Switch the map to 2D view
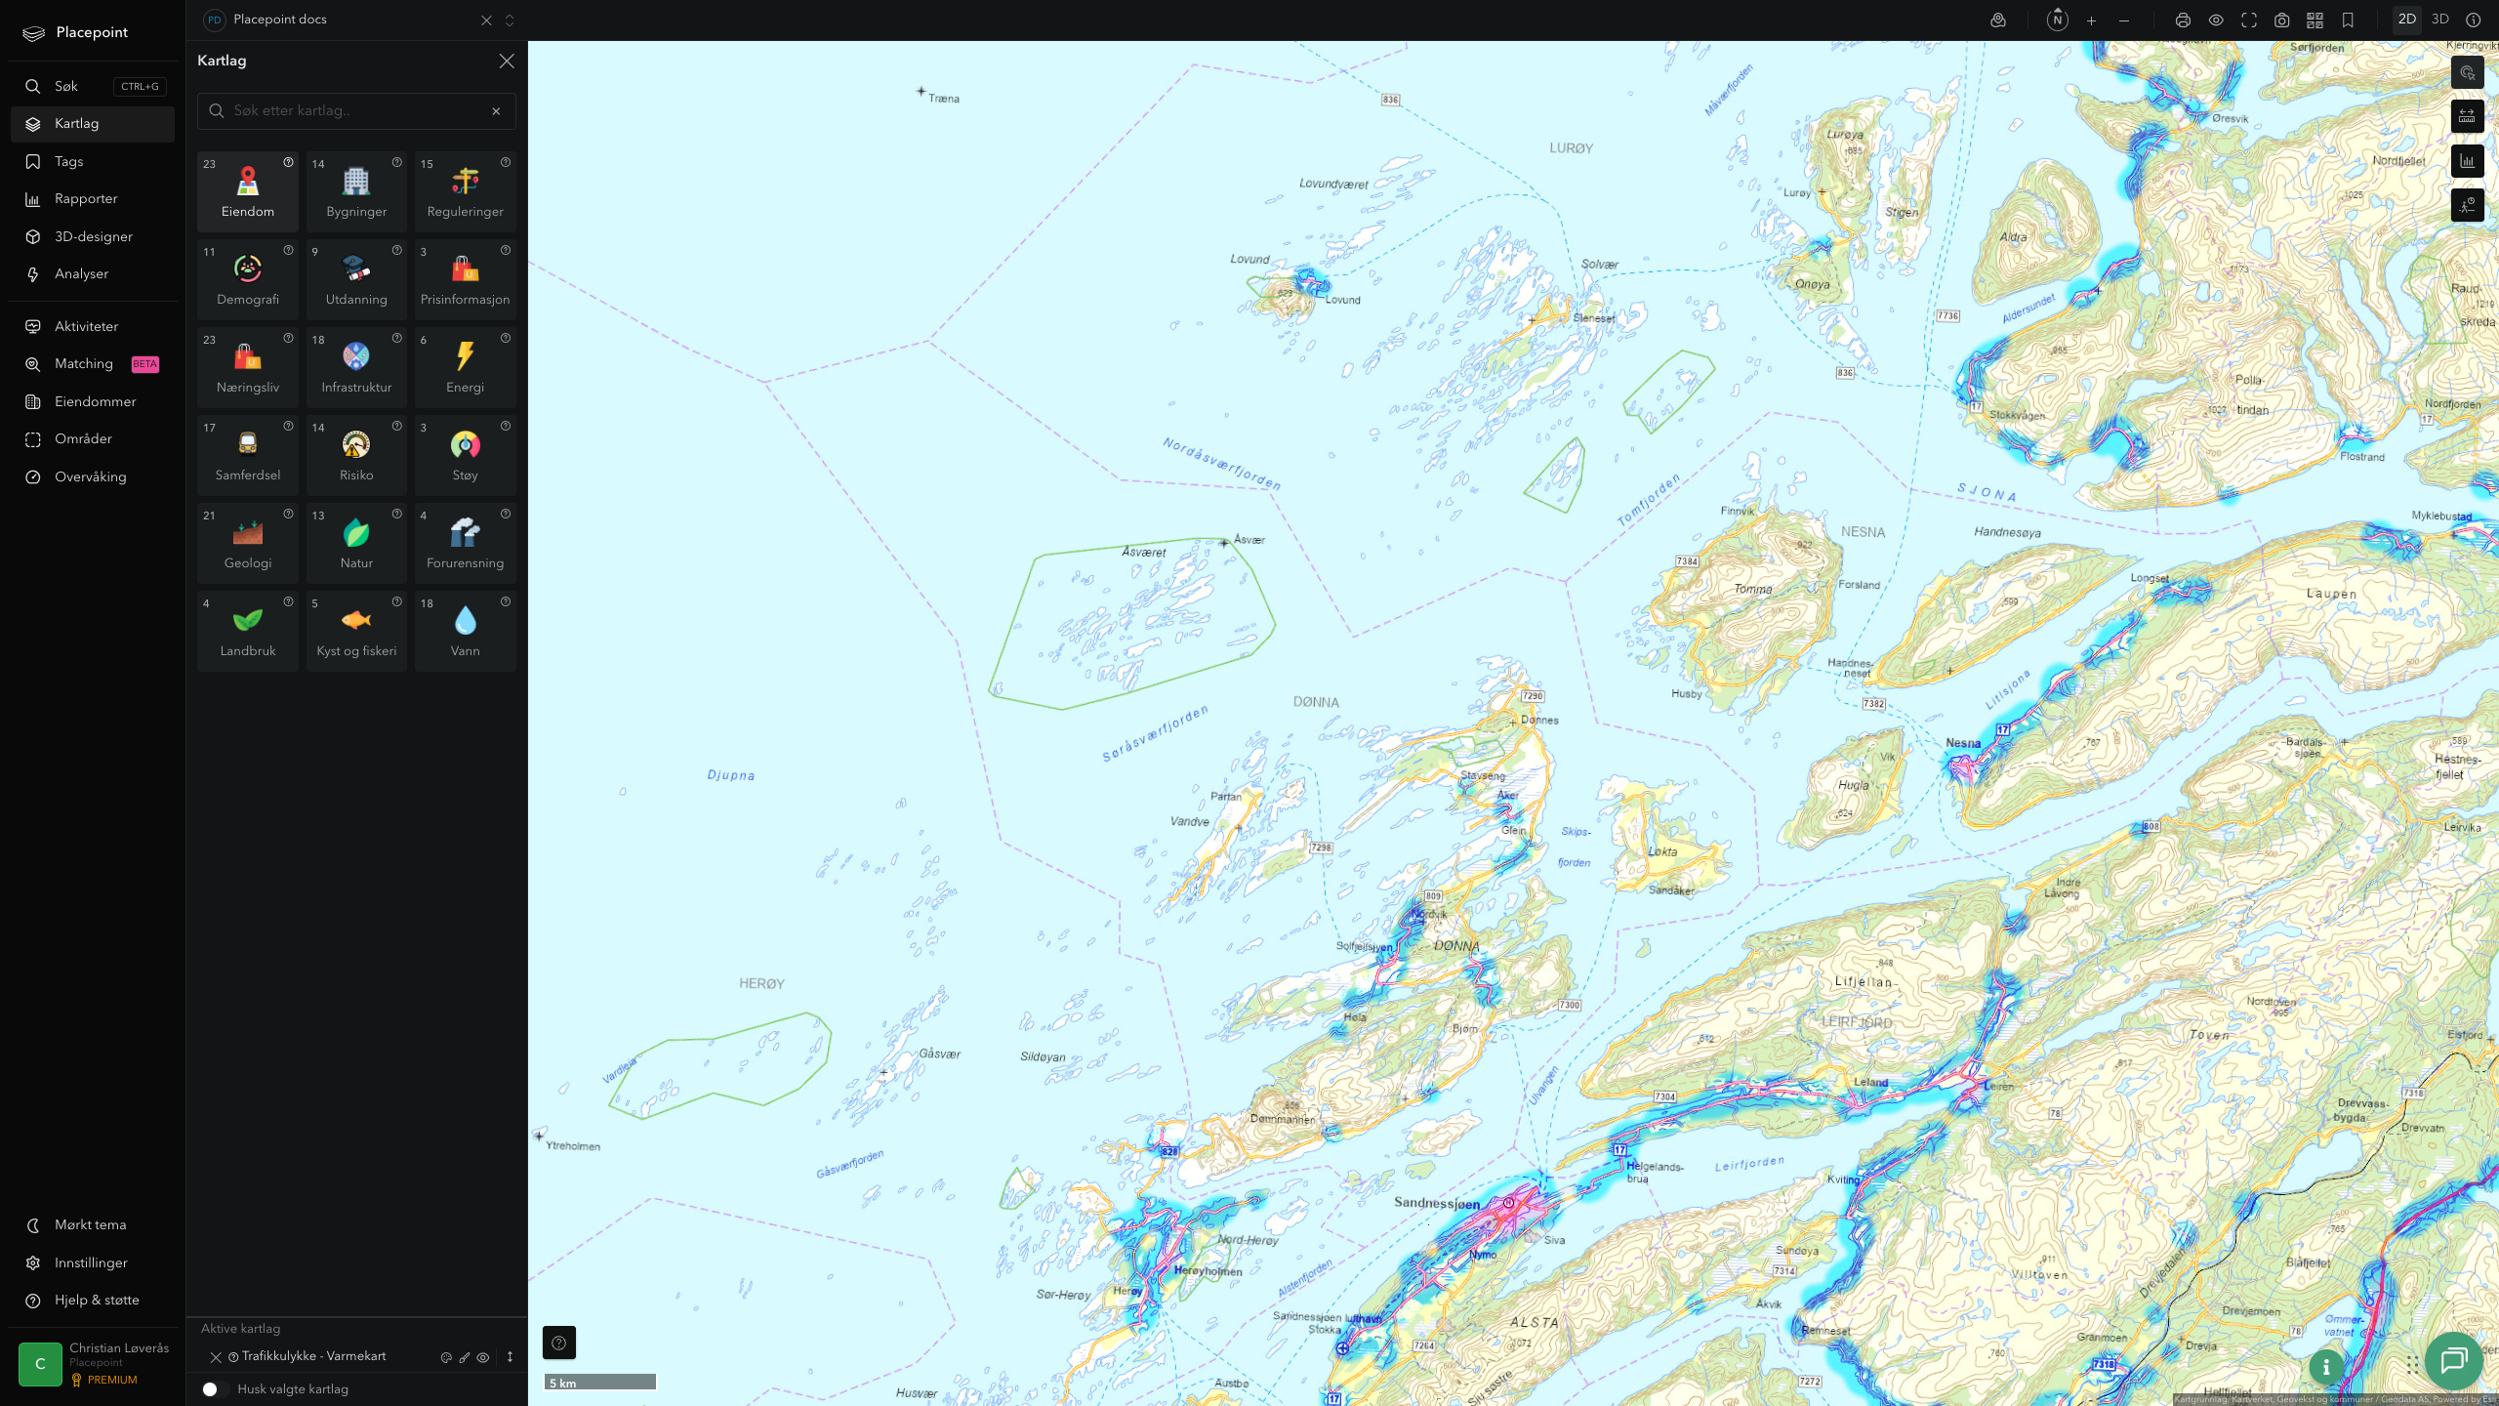The height and width of the screenshot is (1406, 2499). (x=2406, y=20)
